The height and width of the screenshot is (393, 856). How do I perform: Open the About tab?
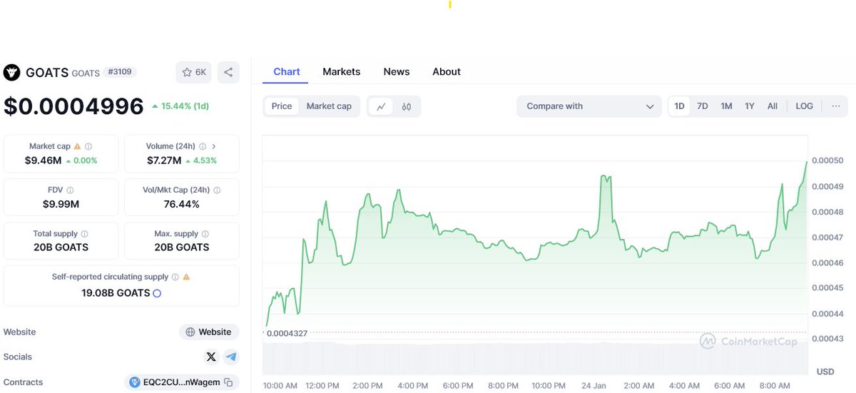click(x=447, y=71)
